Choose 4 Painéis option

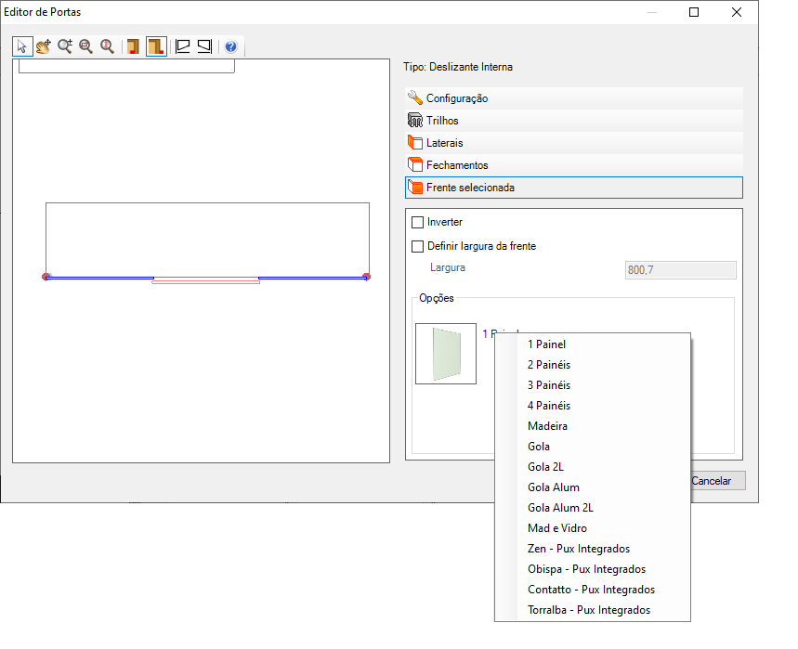pyautogui.click(x=593, y=406)
